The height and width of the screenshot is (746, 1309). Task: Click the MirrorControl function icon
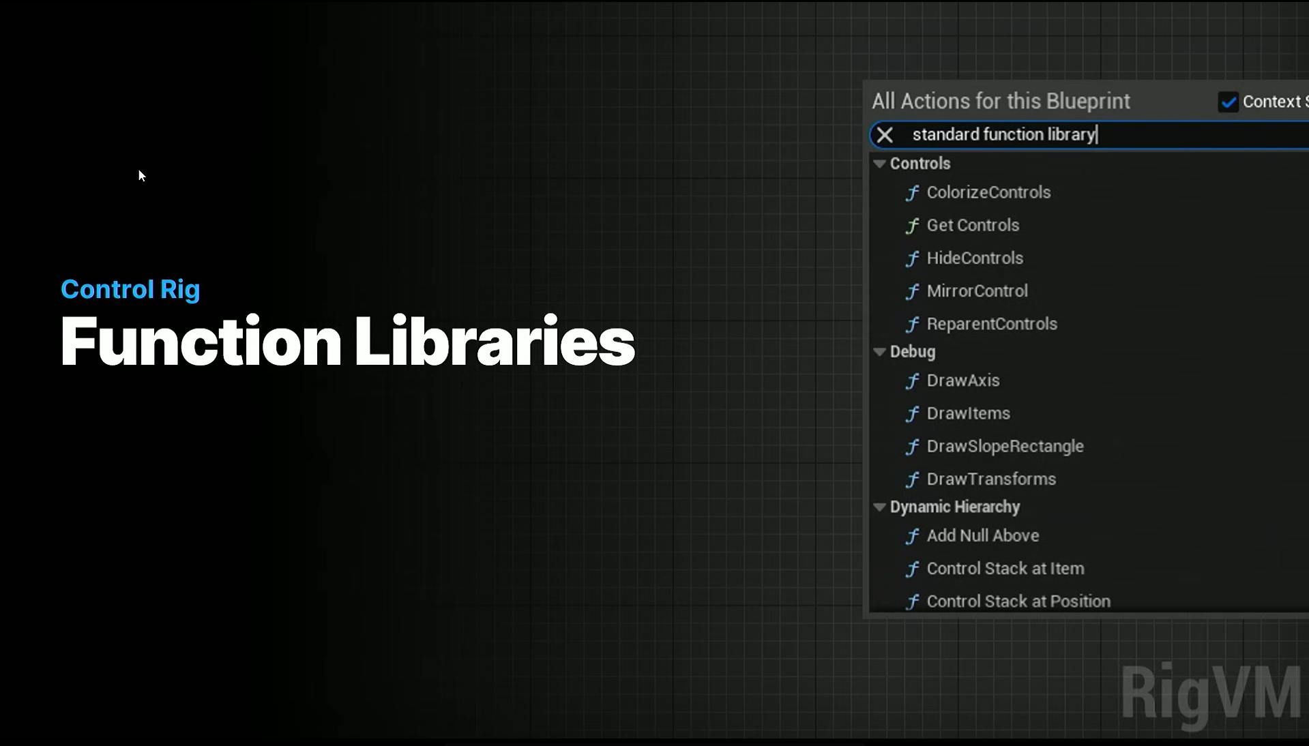912,291
